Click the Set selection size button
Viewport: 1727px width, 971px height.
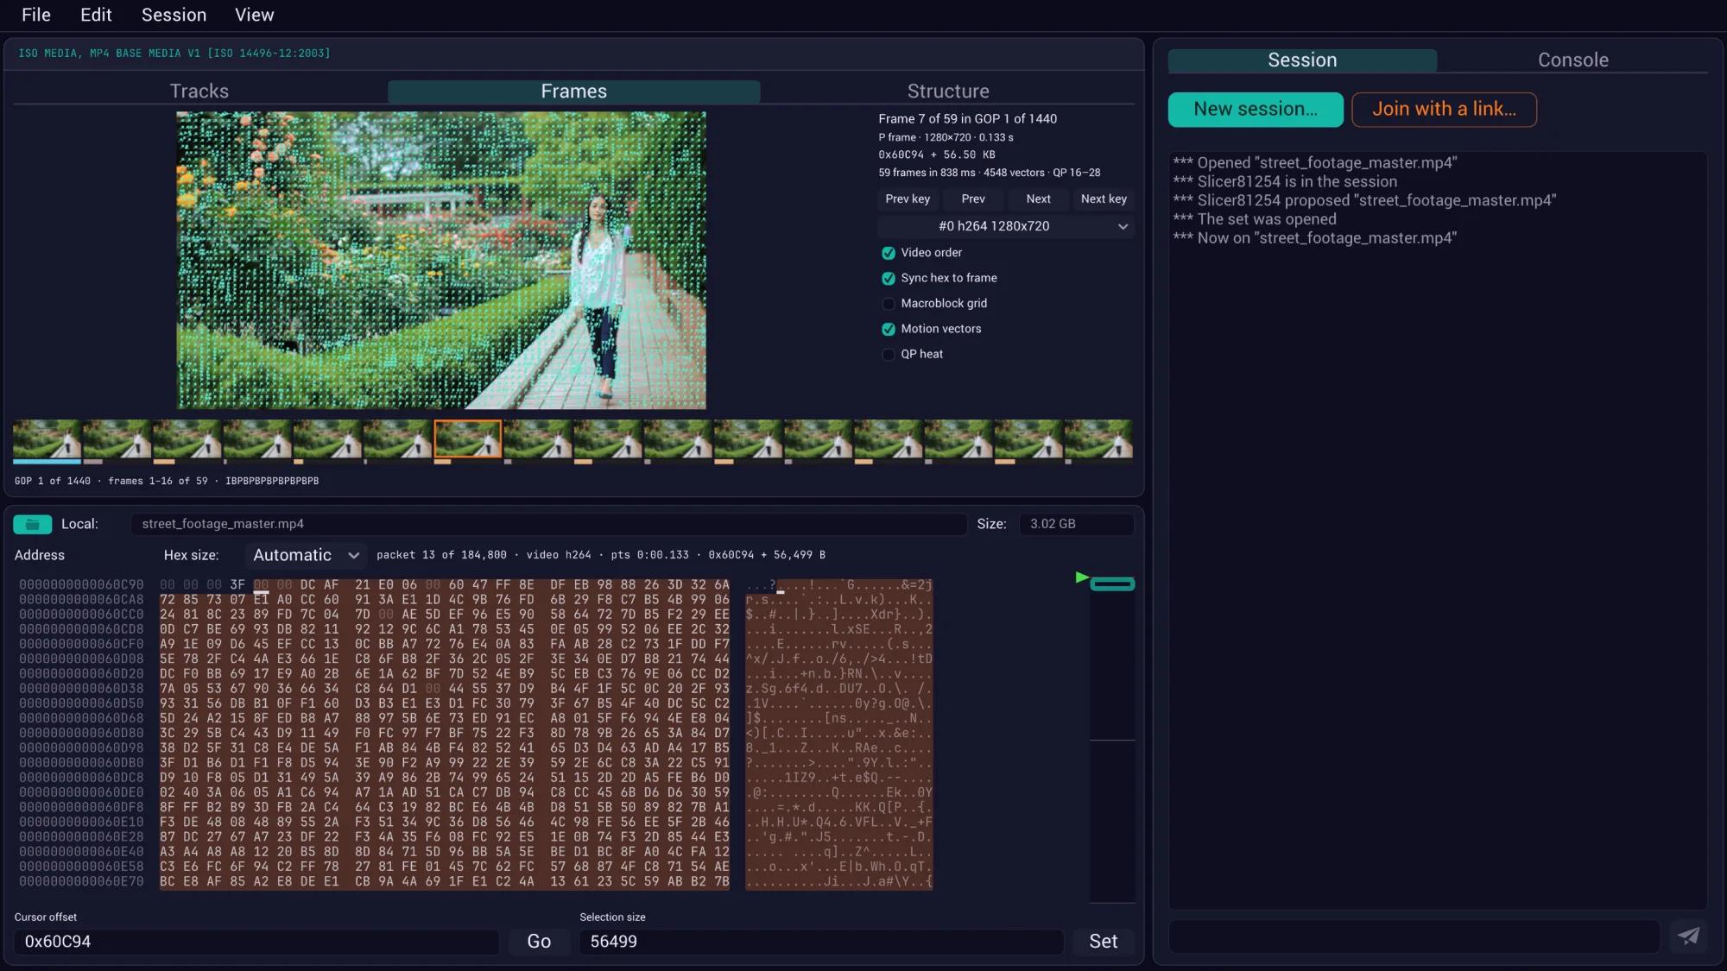[1103, 942]
